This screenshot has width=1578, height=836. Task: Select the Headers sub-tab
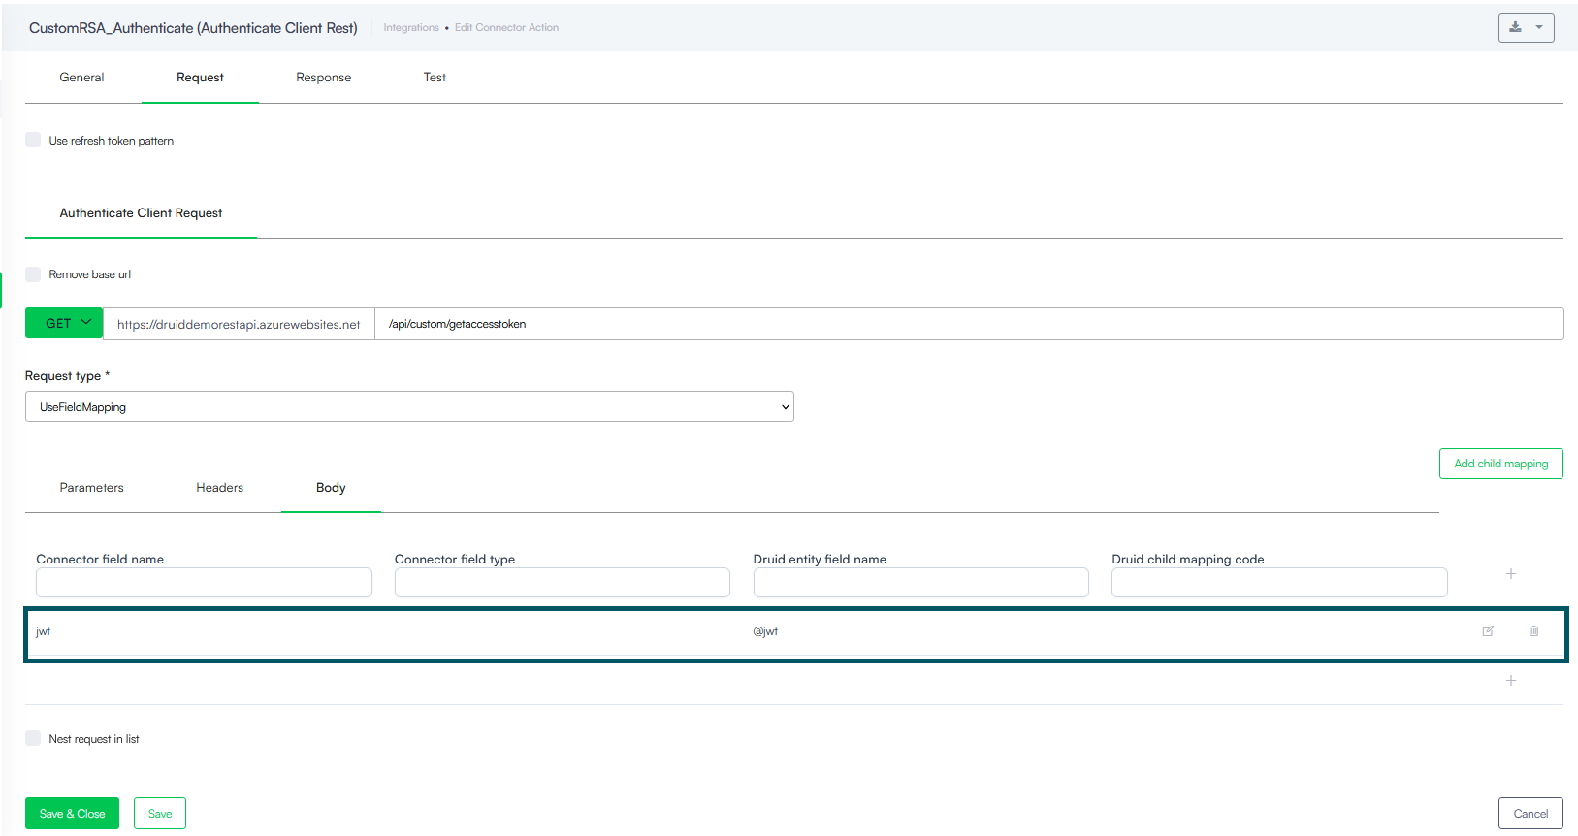coord(220,488)
